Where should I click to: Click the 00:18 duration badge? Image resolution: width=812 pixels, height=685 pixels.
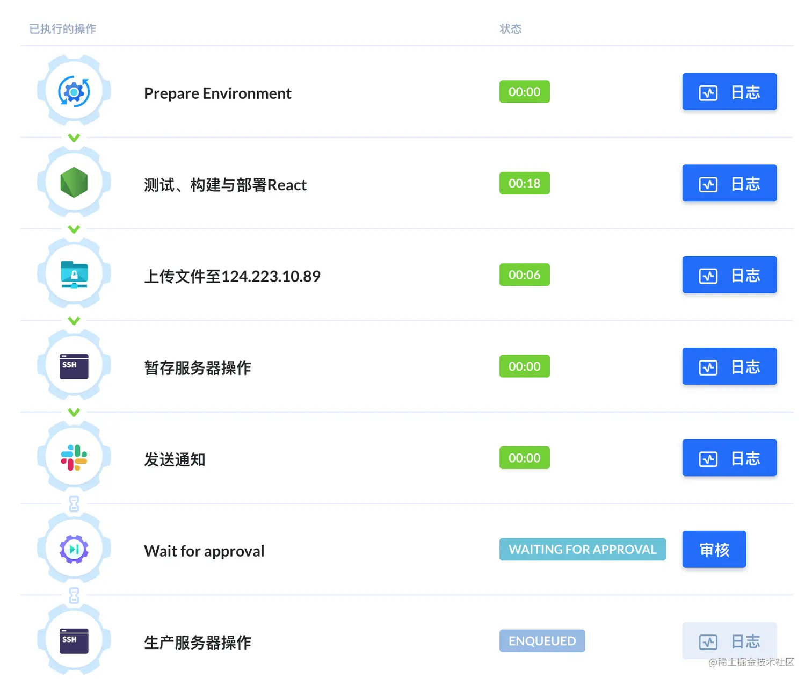click(x=525, y=183)
